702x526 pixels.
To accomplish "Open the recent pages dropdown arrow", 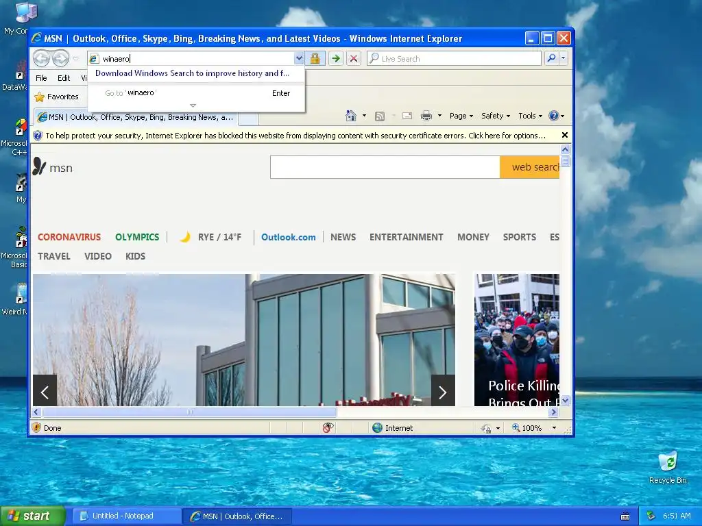I will 75,59.
